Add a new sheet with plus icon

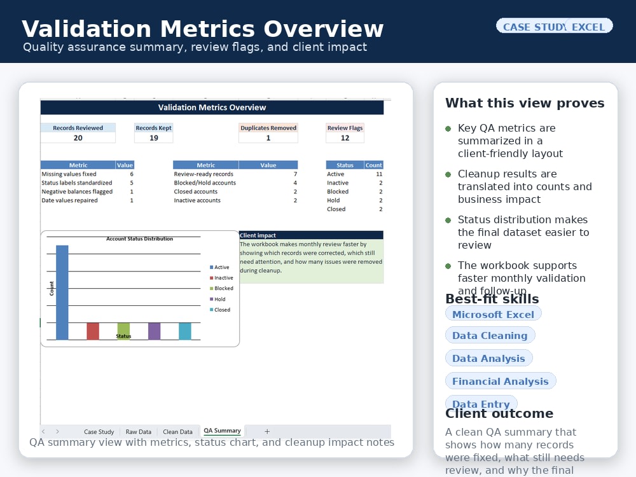267,432
